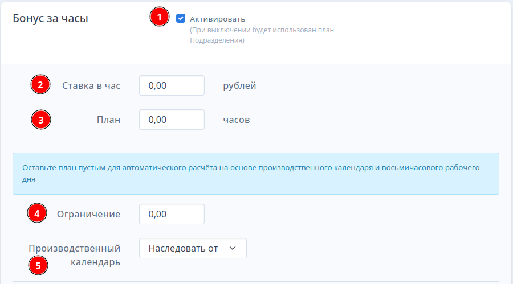Image resolution: width=513 pixels, height=284 pixels.
Task: Click the часов unit text
Action: point(237,120)
